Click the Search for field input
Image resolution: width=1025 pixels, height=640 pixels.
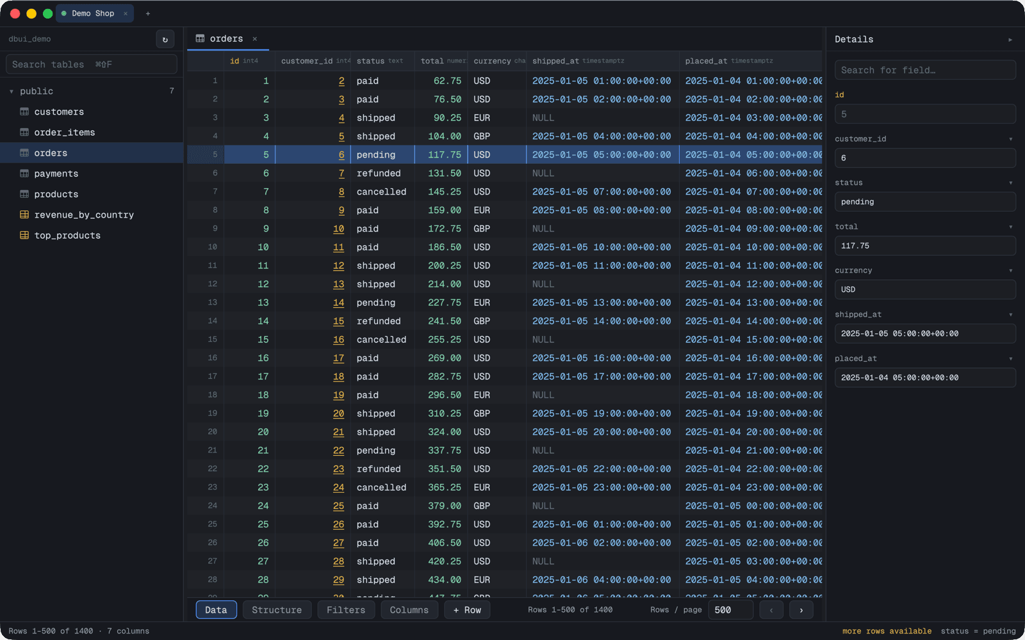coord(925,70)
